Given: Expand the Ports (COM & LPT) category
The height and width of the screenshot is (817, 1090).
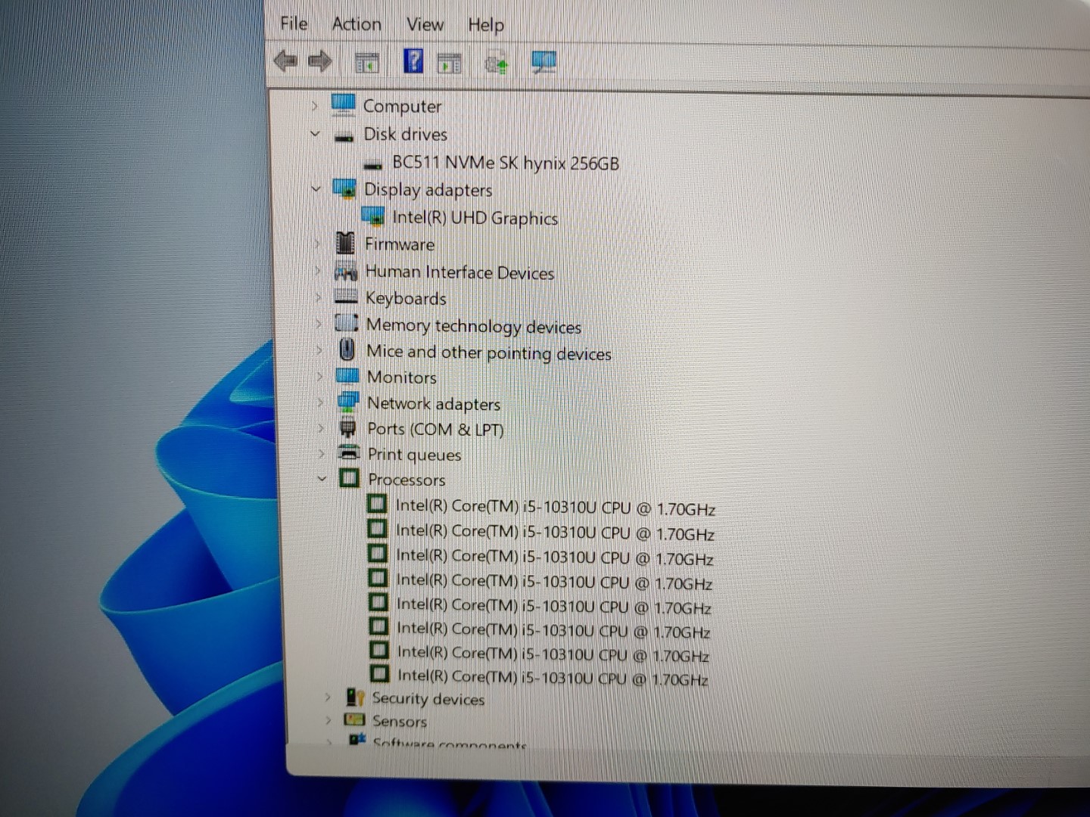Looking at the screenshot, I should 321,428.
